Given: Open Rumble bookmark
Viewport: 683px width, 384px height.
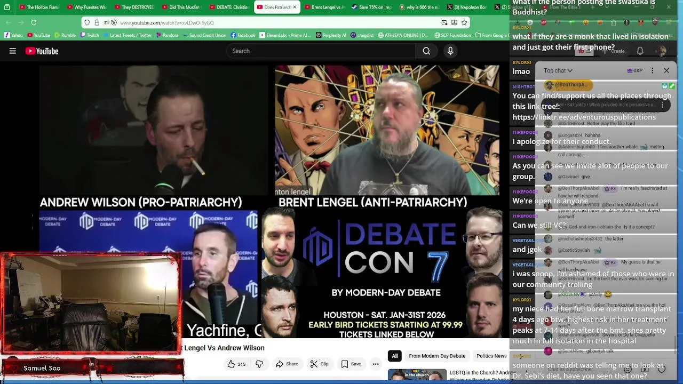Looking at the screenshot, I should (x=65, y=35).
